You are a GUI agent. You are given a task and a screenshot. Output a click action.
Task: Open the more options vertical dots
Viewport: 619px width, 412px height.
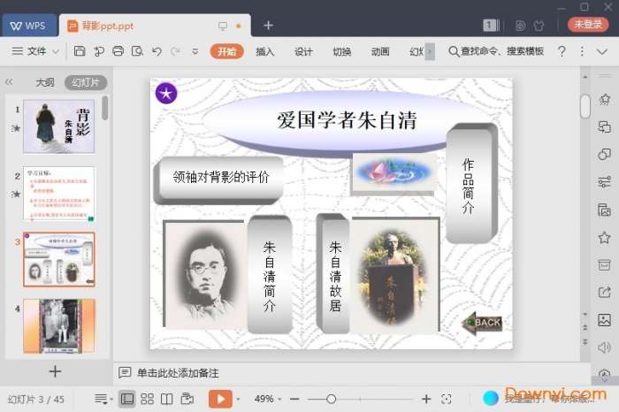[x=582, y=51]
